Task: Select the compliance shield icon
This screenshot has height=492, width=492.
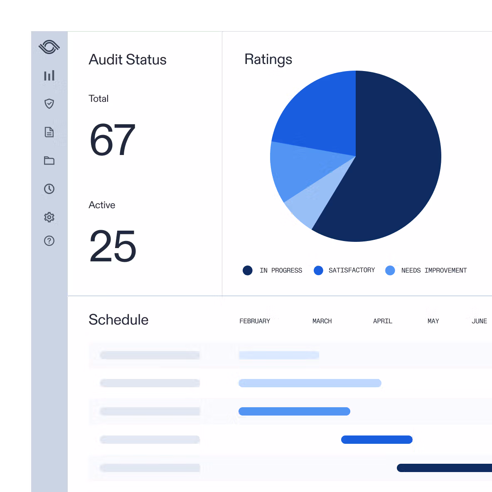Action: click(x=49, y=104)
